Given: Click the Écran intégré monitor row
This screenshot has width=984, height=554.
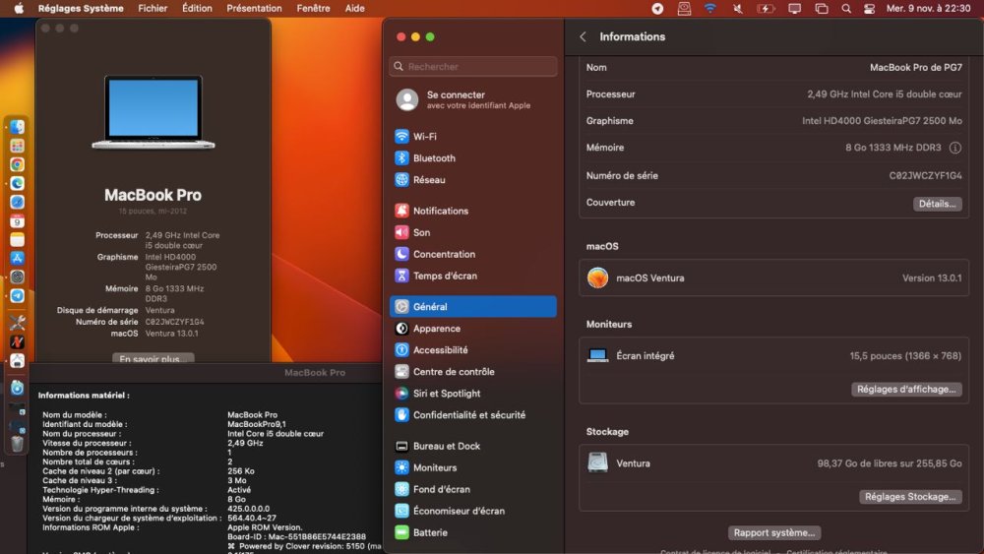Looking at the screenshot, I should (x=773, y=356).
